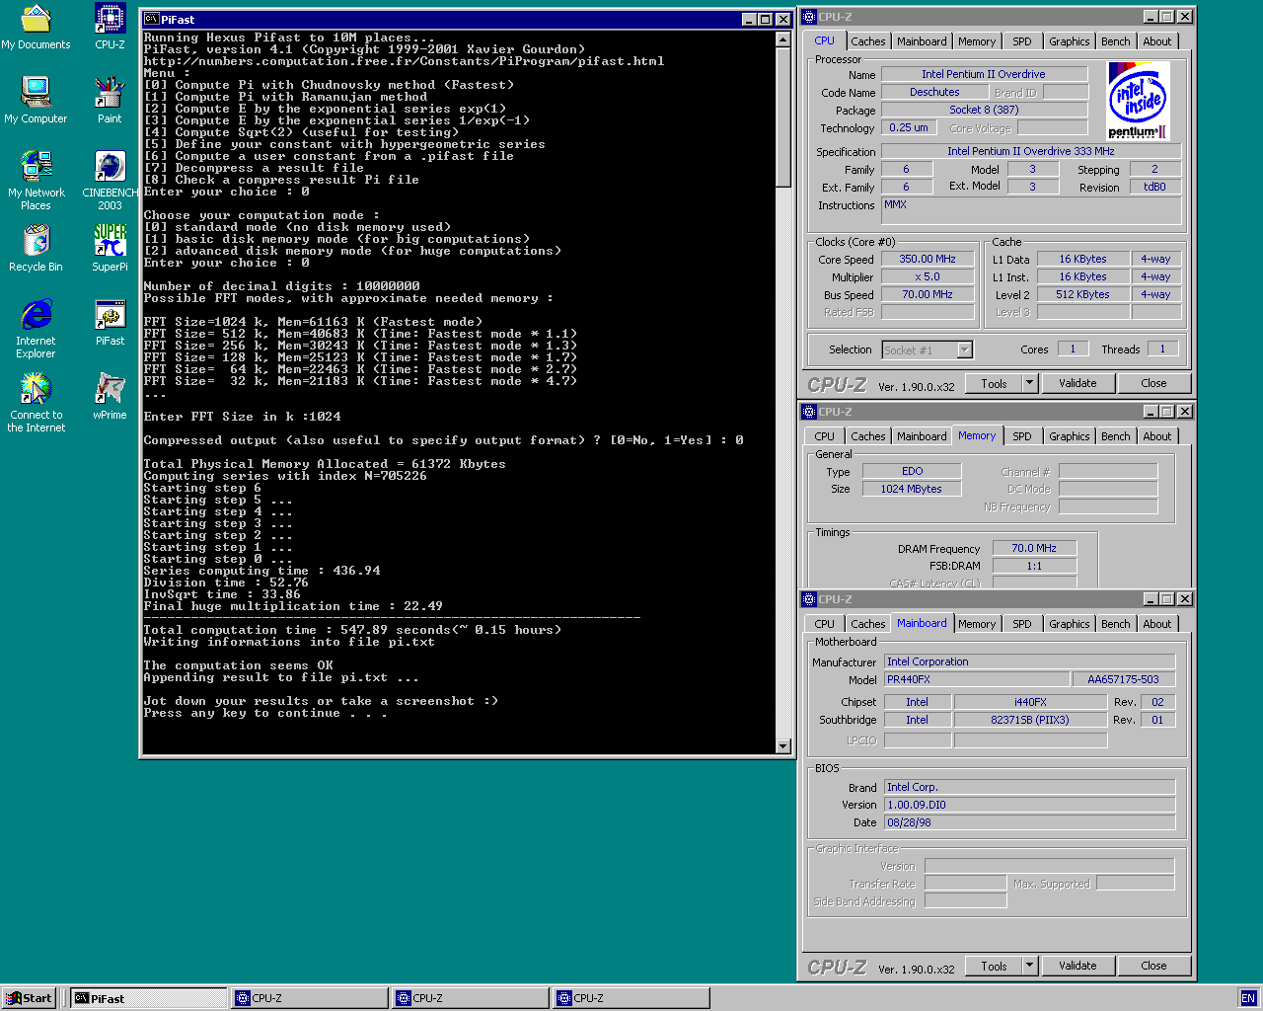Click the PiFast vertical scrollbar thumb
Screen dimensions: 1263x1011
coord(783,117)
